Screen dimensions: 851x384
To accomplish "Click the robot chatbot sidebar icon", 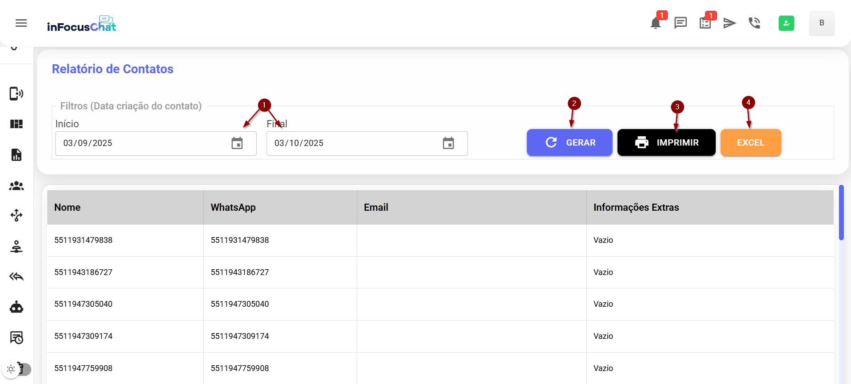I will point(17,307).
